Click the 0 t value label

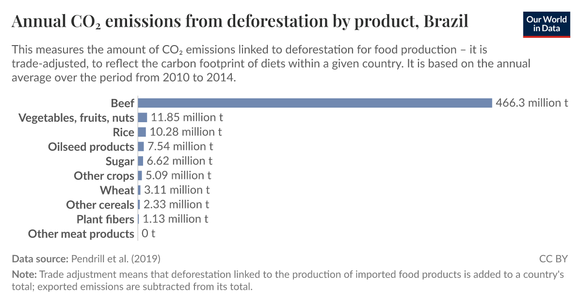click(x=148, y=234)
